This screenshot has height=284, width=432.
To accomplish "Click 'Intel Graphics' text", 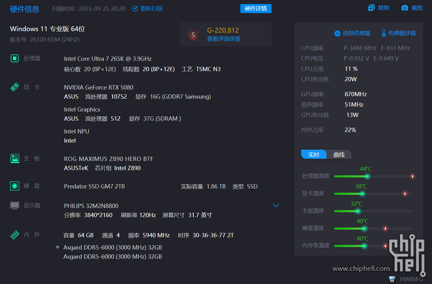I will [x=82, y=109].
